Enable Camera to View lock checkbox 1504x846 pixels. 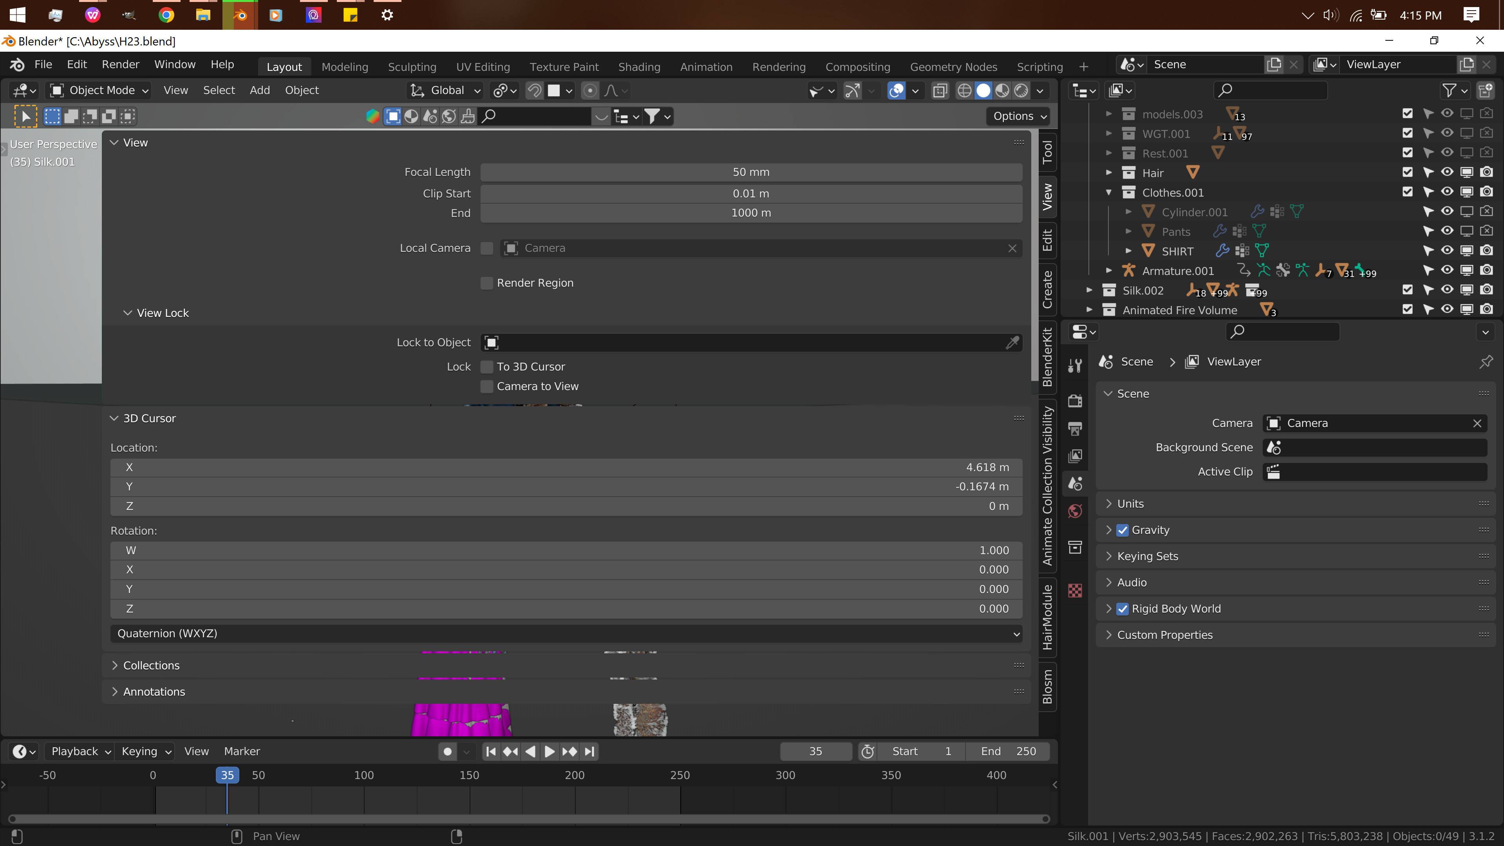coord(486,386)
